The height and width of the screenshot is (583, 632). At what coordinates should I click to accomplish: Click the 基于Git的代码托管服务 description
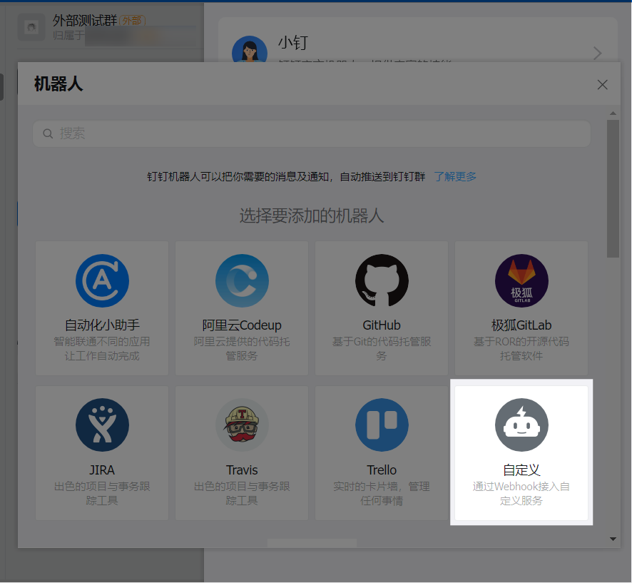point(382,349)
